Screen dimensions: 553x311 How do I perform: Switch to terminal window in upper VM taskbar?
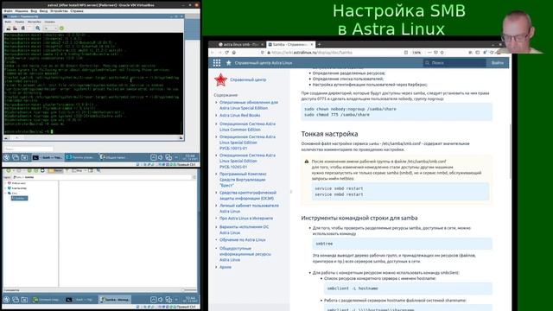48,157
